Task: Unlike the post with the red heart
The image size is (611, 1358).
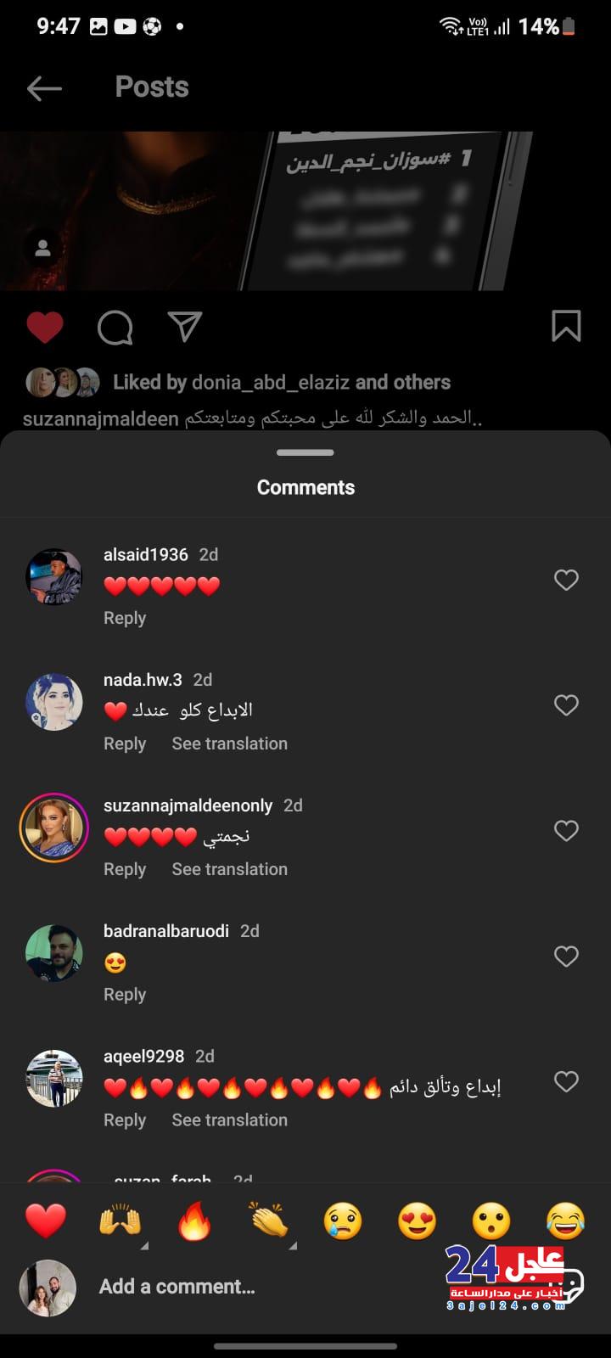Action: click(45, 327)
